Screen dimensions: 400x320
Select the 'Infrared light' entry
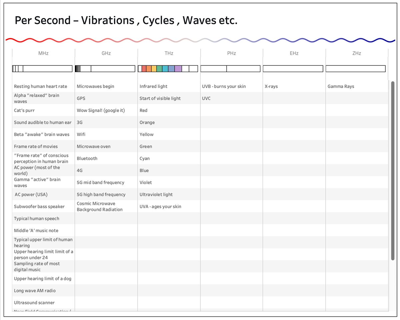[x=153, y=86]
